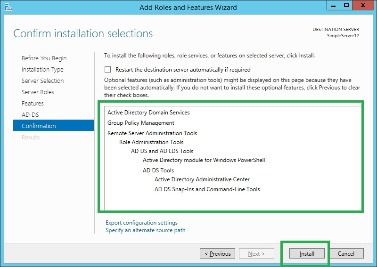Enable automatic restart of the destination server
Viewport: 377px width, 267px height.
tap(108, 70)
